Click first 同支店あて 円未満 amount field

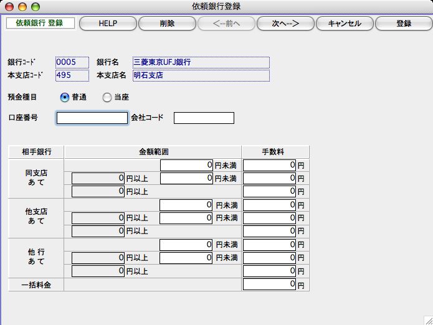click(186, 165)
